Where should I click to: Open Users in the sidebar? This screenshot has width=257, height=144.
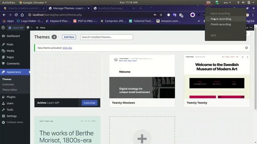[x=10, y=103]
